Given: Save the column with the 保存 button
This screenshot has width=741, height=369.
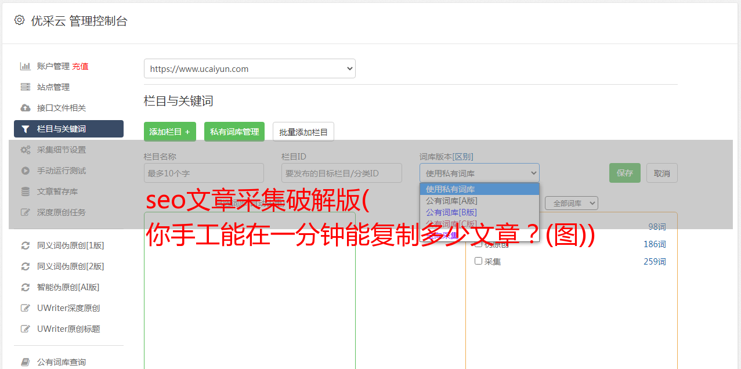Looking at the screenshot, I should [625, 173].
